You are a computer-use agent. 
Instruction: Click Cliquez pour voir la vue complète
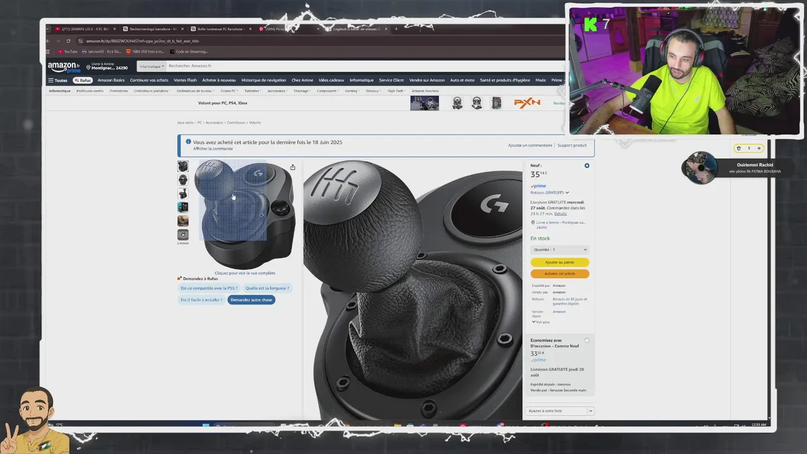[245, 273]
